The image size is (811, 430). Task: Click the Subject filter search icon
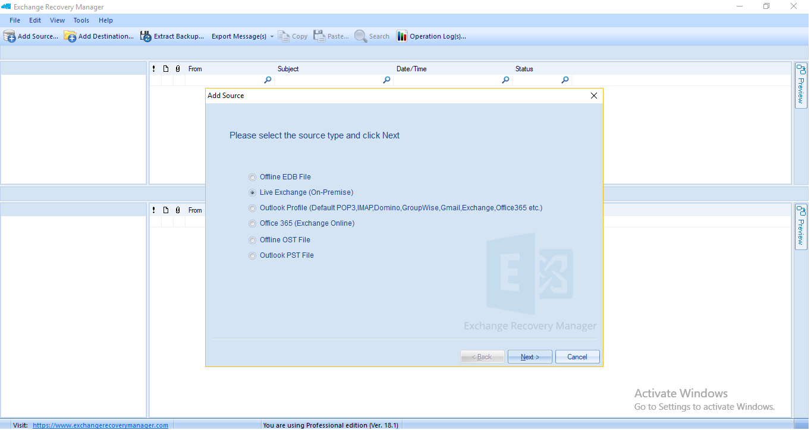[386, 80]
